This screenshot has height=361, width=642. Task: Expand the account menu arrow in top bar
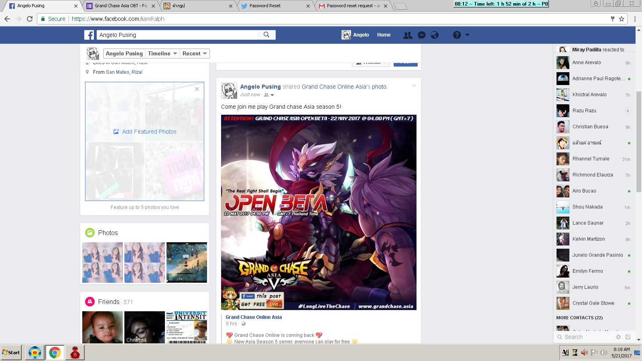pos(467,35)
